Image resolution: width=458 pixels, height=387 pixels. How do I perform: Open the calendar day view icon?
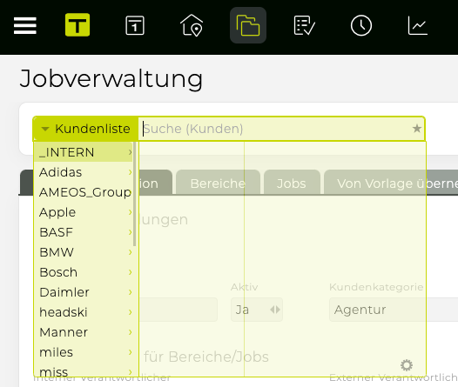coord(135,26)
